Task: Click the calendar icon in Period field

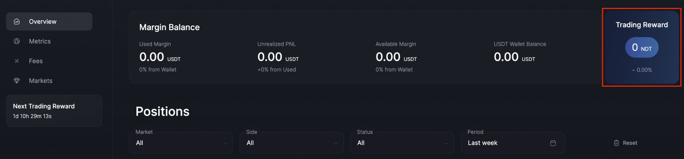Action: 553,143
